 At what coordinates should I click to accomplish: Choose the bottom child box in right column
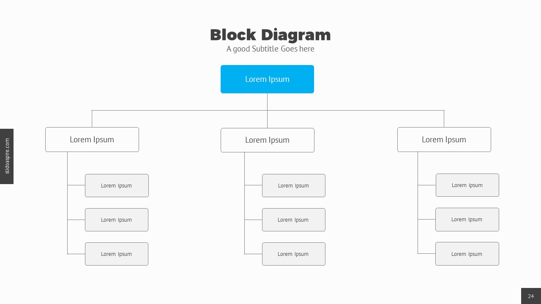(x=467, y=254)
